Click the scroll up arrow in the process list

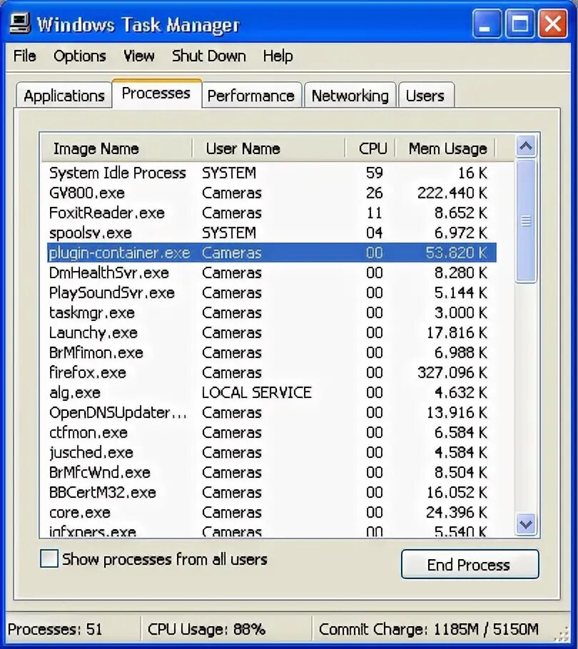point(526,146)
